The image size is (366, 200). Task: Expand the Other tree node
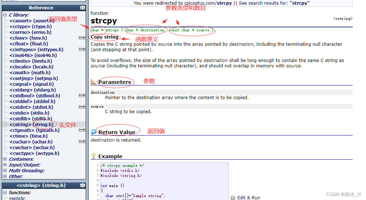5,176
